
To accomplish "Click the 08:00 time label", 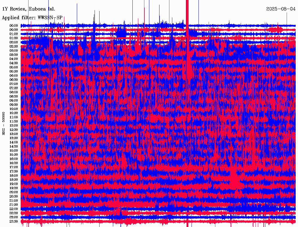I will coord(14,92).
